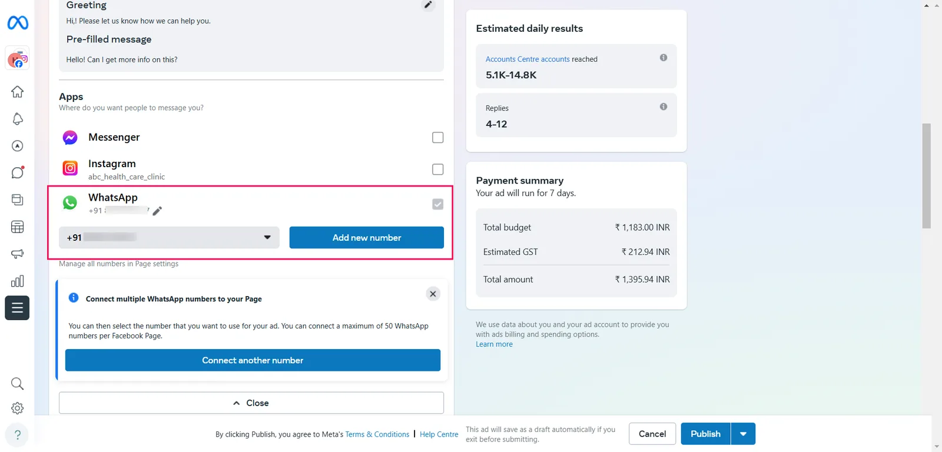Image resolution: width=942 pixels, height=452 pixels.
Task: Open the Planner calendar grid icon
Action: tap(18, 227)
